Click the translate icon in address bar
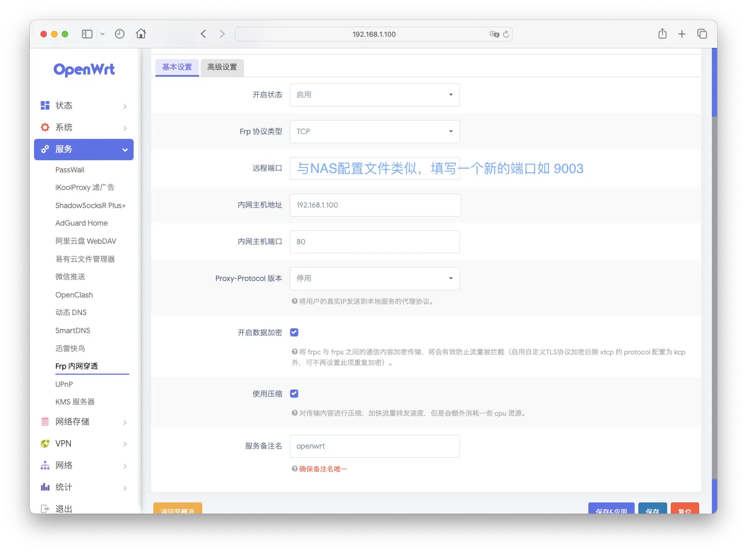This screenshot has width=747, height=553. click(x=494, y=34)
